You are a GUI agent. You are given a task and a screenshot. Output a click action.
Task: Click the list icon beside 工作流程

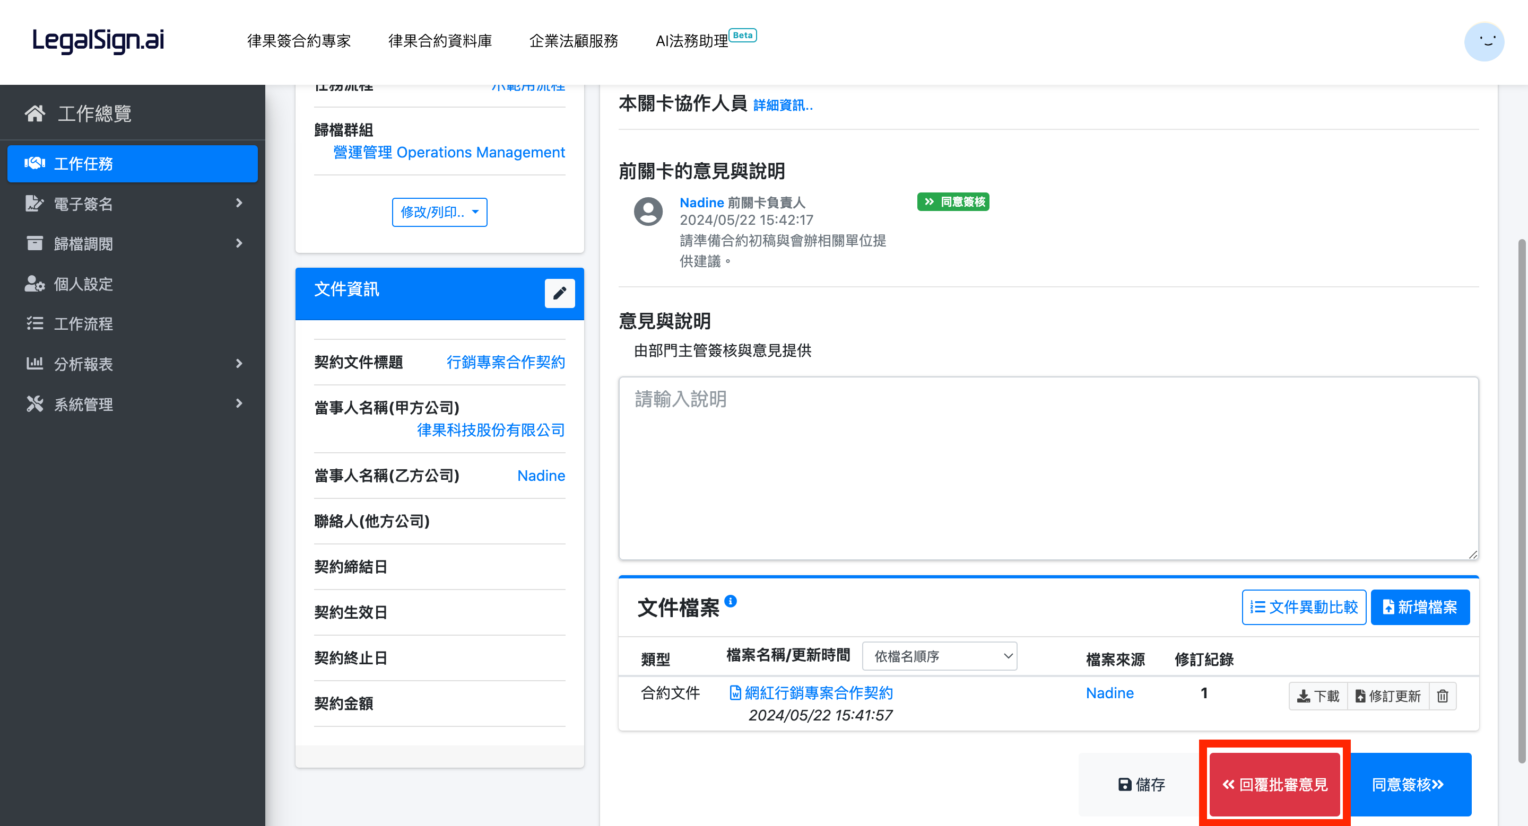(x=34, y=323)
